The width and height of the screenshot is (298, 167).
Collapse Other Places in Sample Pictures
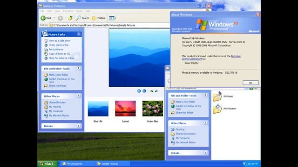point(79,96)
